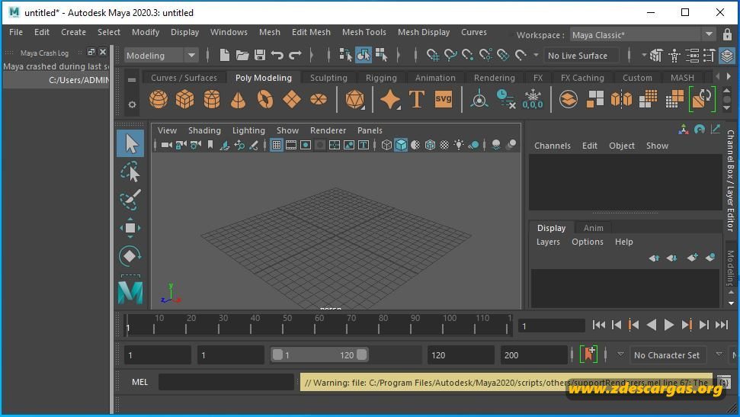Toggle the workspace lock icon
This screenshot has height=417, width=740.
coord(727,34)
